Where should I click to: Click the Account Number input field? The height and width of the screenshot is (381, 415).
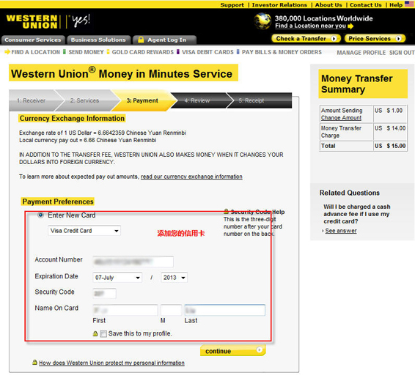[133, 262]
